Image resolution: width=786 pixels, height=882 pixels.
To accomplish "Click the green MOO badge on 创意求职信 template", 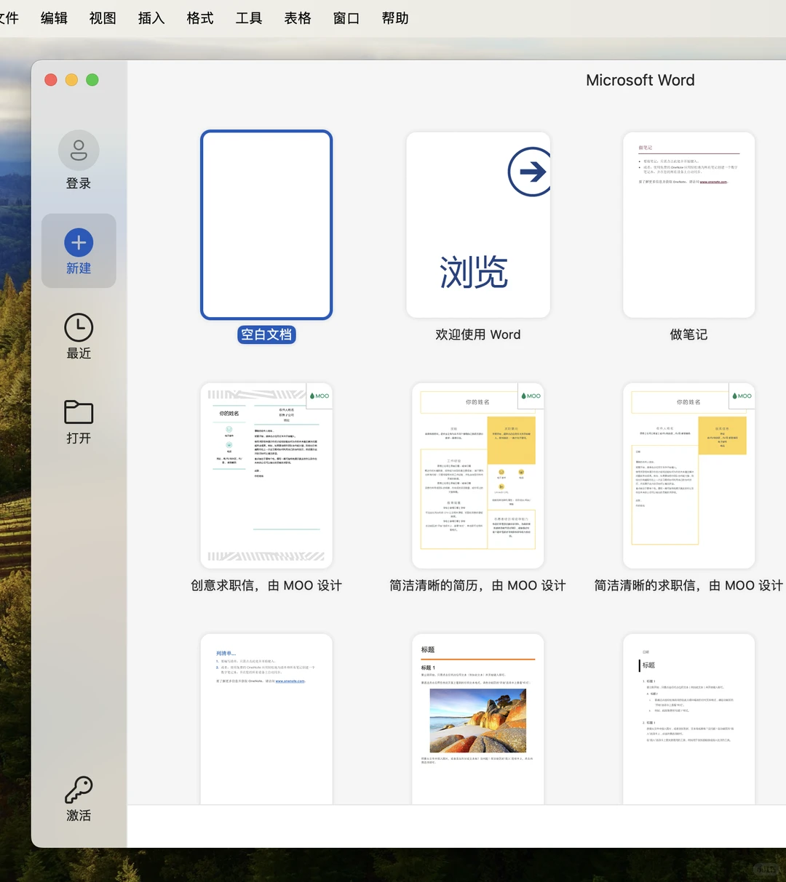I will 319,395.
